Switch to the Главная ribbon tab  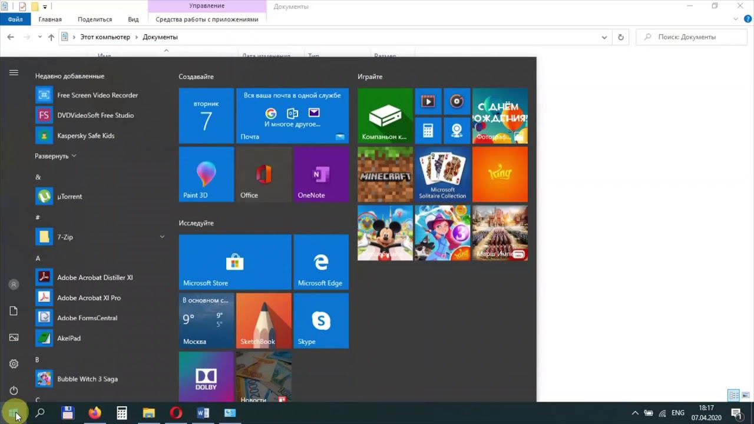[x=50, y=19]
